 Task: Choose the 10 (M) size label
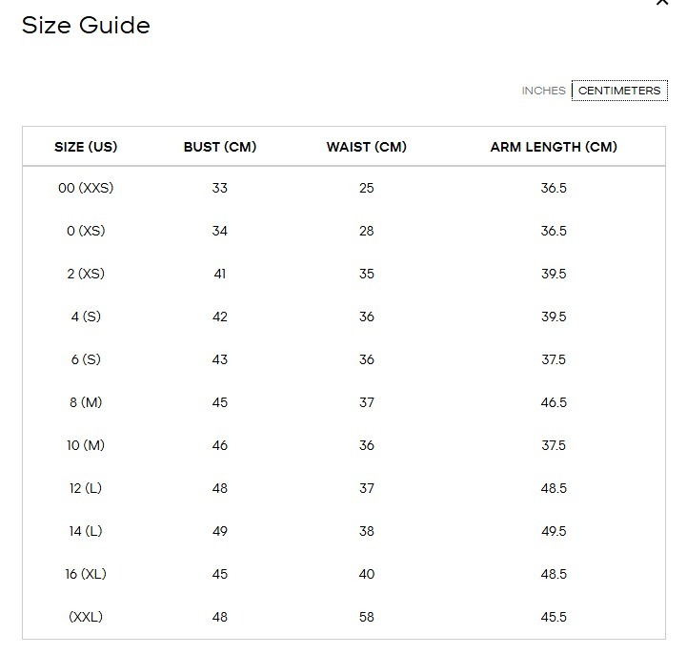(x=86, y=445)
